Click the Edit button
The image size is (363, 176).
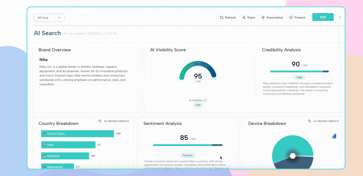coord(323,17)
